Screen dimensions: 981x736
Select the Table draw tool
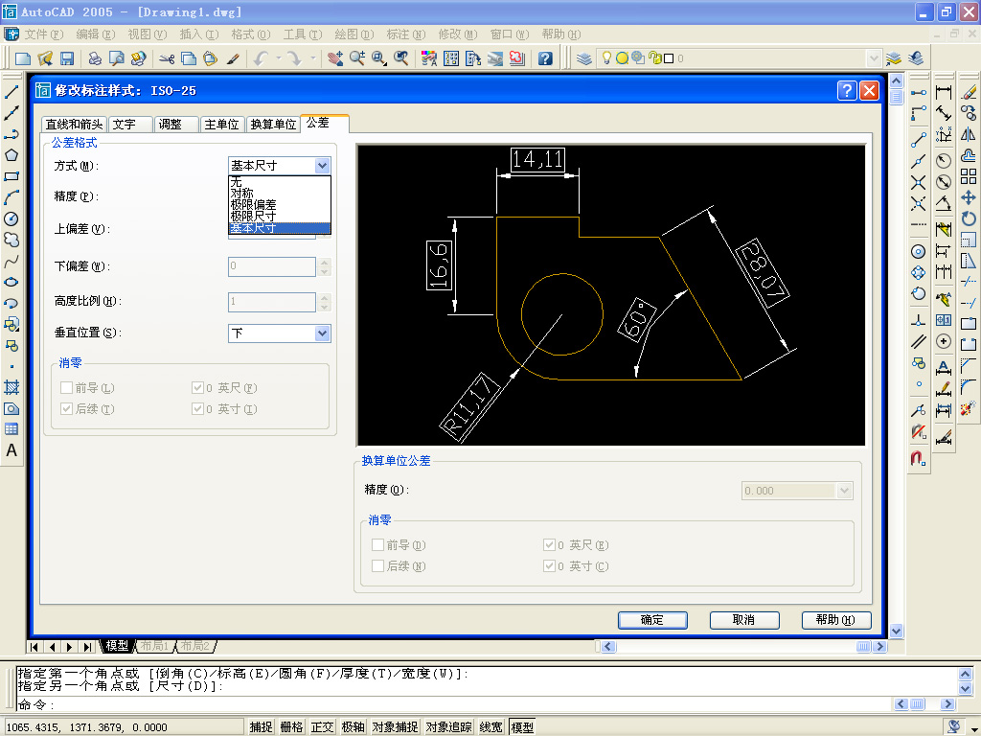point(11,429)
